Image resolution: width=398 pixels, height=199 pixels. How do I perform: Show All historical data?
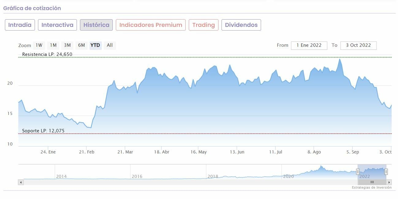tap(110, 45)
